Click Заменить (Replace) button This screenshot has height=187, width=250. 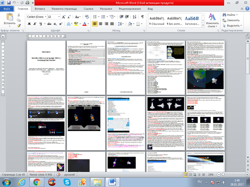coord(231,20)
